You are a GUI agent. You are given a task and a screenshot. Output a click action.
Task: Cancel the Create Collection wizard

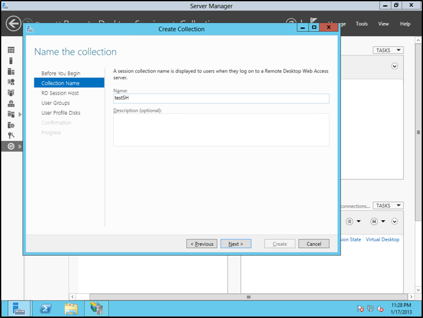click(x=313, y=244)
